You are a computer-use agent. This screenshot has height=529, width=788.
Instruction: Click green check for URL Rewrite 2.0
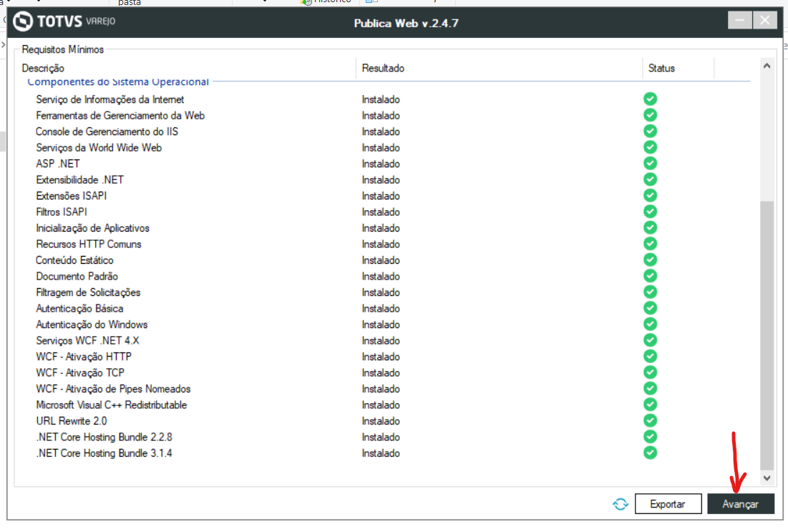(x=651, y=420)
